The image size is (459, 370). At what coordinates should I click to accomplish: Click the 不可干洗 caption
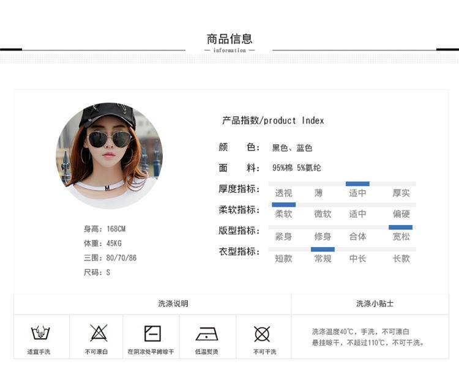[264, 352]
